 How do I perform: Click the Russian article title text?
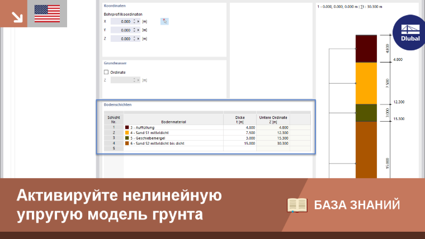click(x=119, y=205)
